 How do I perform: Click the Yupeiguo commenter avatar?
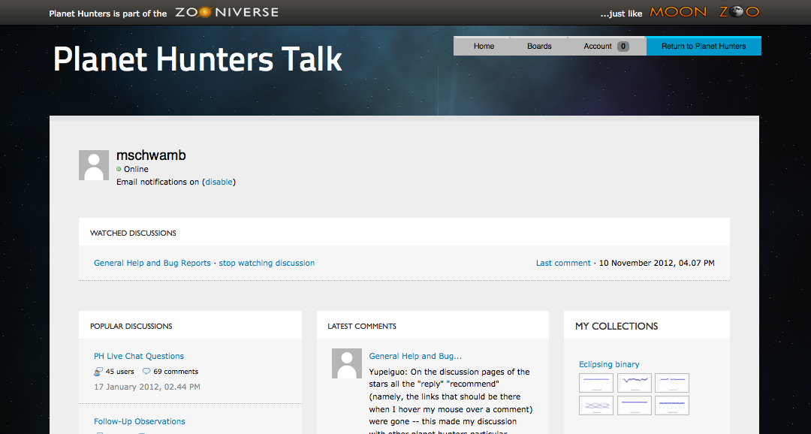(x=347, y=363)
